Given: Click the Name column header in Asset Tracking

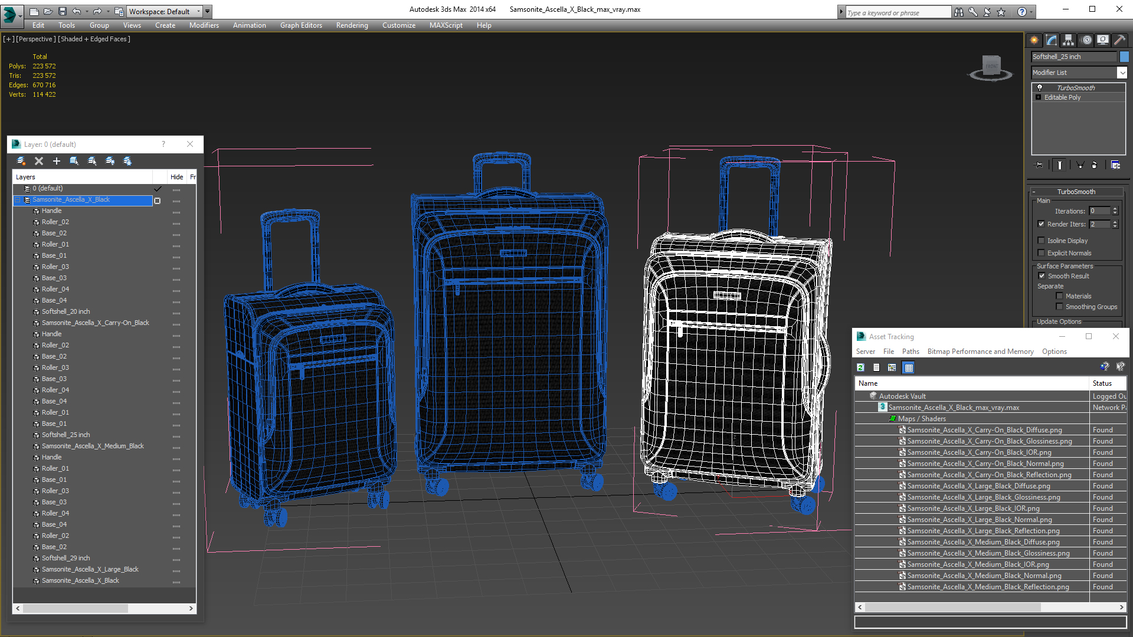Looking at the screenshot, I should pyautogui.click(x=971, y=383).
